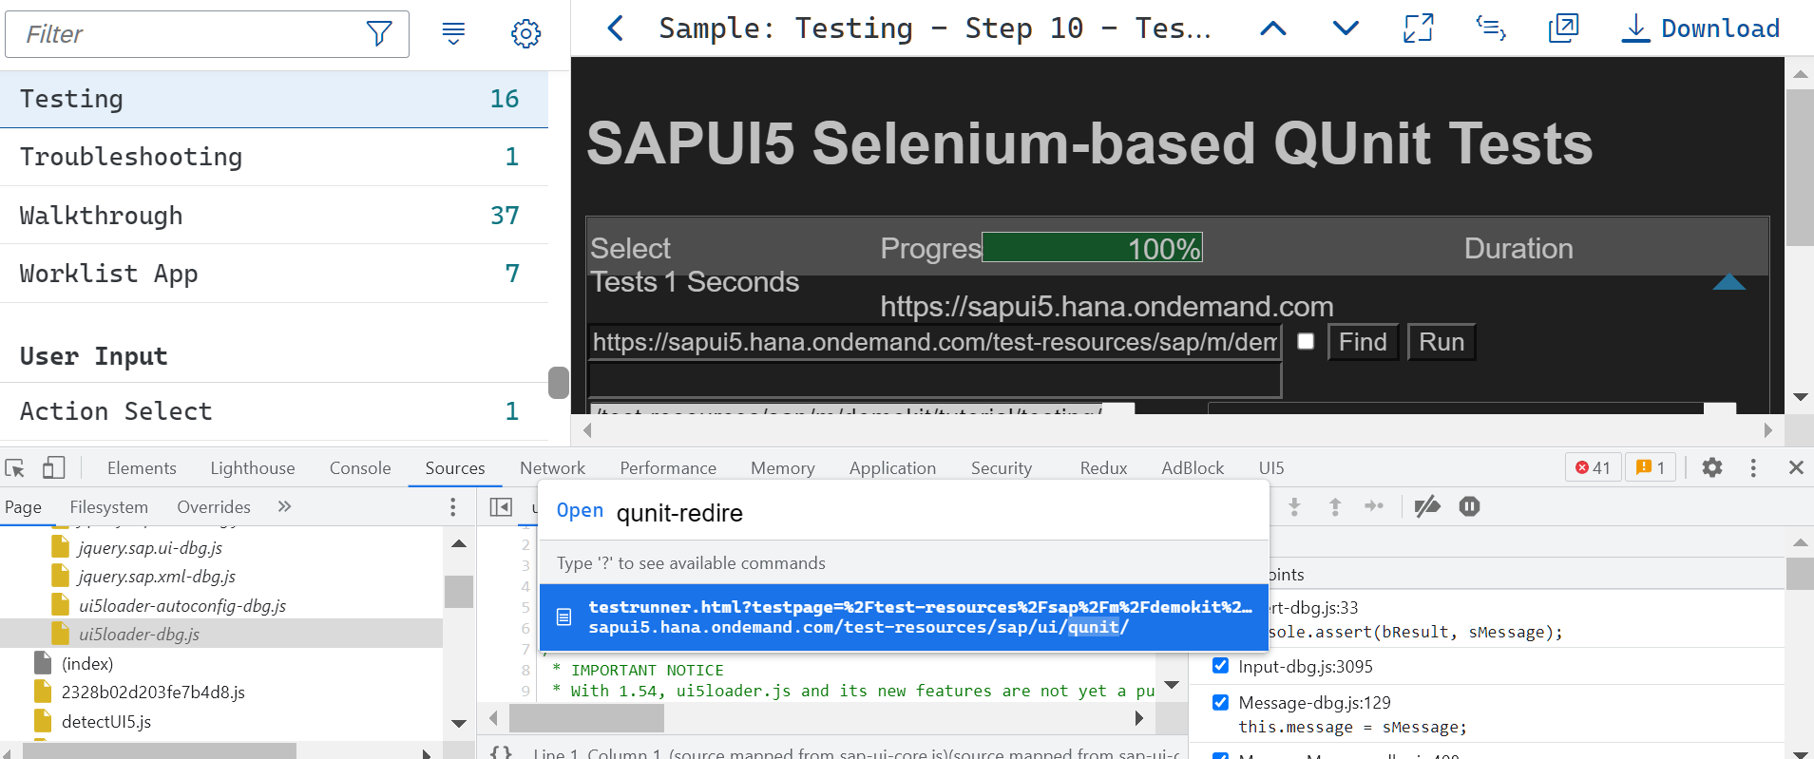Click the sidebar list vertical scrollbar thumb
Image resolution: width=1814 pixels, height=759 pixels.
(559, 383)
